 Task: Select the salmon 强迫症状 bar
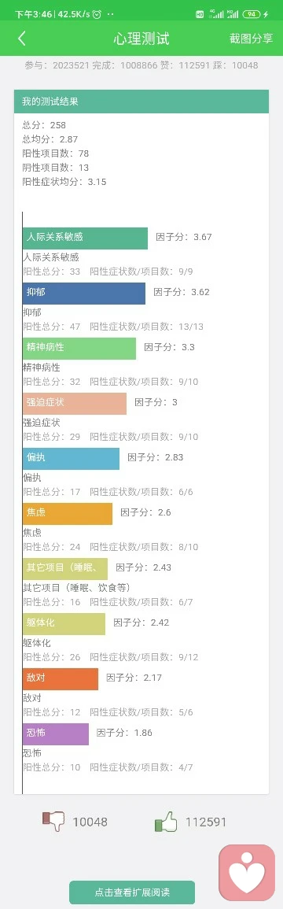75,403
